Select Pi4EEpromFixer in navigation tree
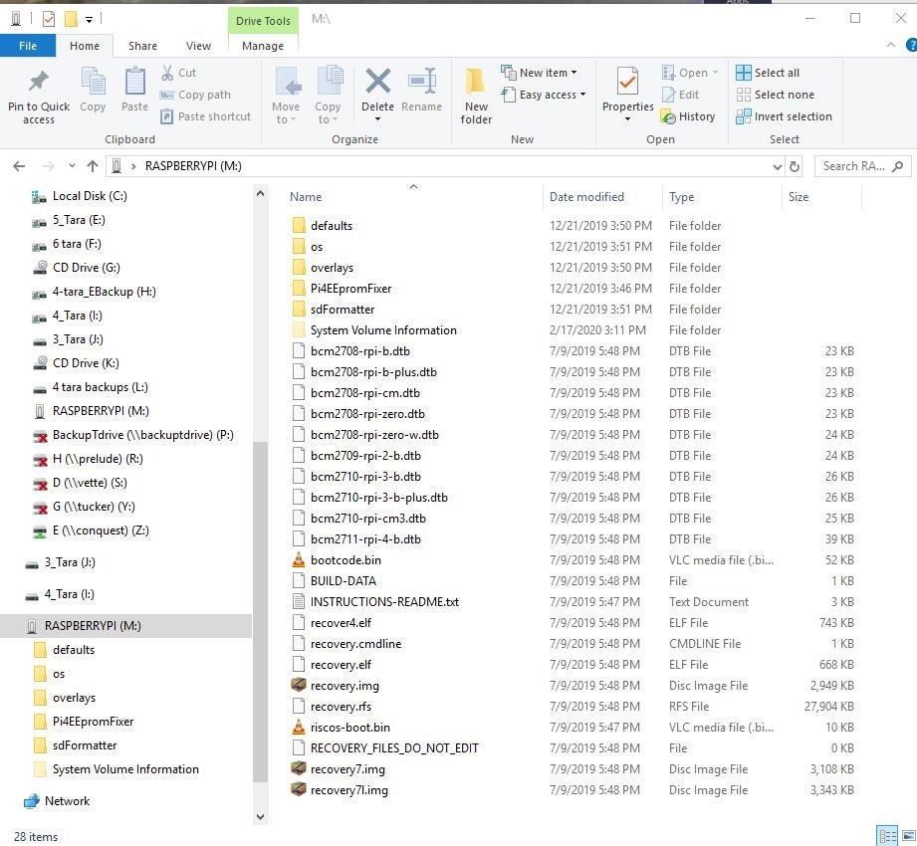Image resolution: width=917 pixels, height=846 pixels. pos(93,722)
